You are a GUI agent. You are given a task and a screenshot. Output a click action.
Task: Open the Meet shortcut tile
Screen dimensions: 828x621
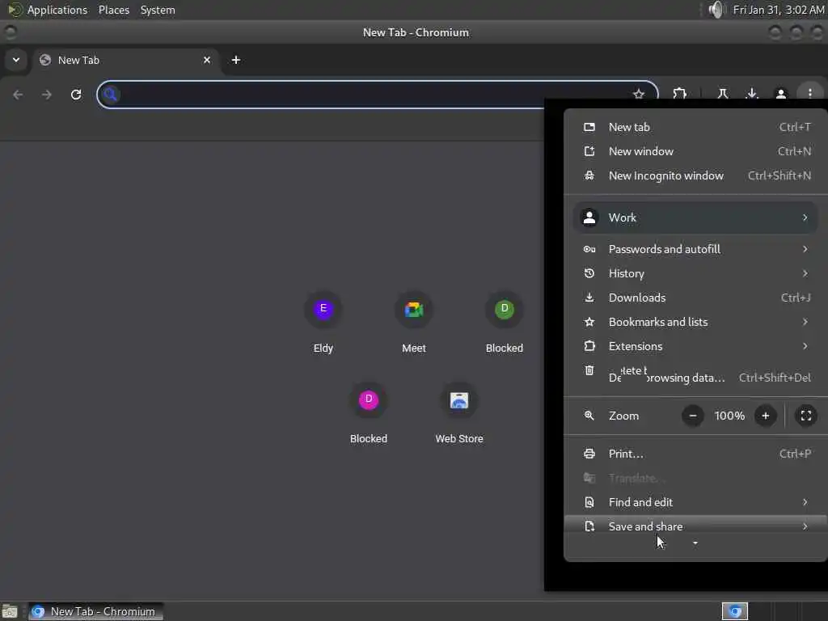(413, 322)
